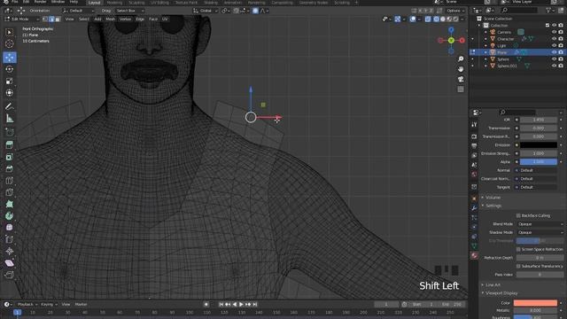Hide the Sphere.001 object in outliner
This screenshot has height=319, width=567.
554,66
